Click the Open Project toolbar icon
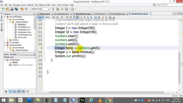The height and width of the screenshot is (103, 183). [x=12, y=9]
